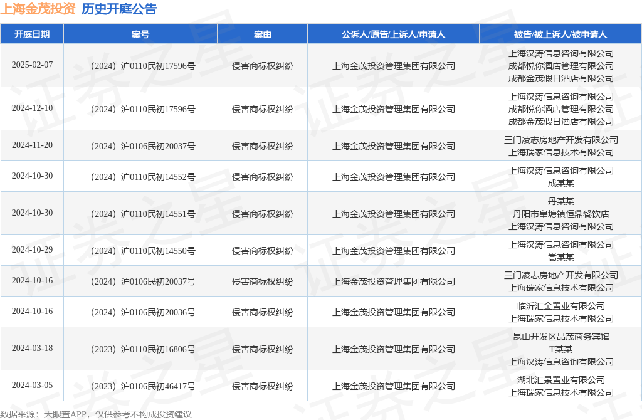Click the 数据来源 天眼查APP footer note
The height and width of the screenshot is (420, 642).
pyautogui.click(x=96, y=414)
